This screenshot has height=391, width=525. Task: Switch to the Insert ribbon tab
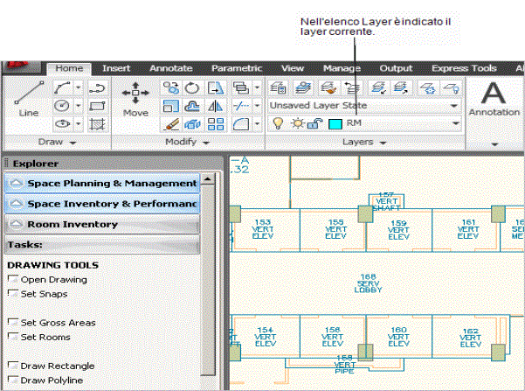116,68
